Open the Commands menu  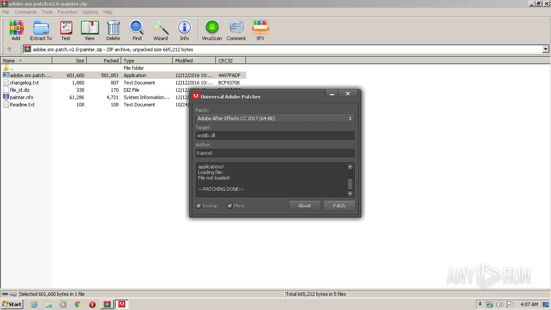coord(25,12)
